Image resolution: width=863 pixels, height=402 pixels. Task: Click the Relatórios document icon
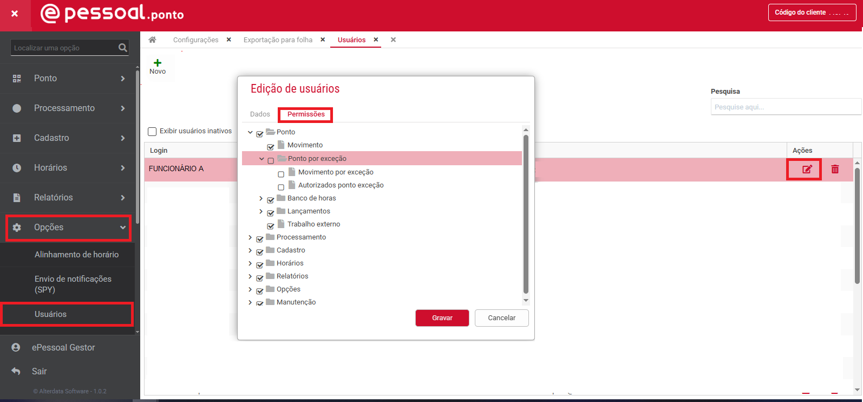pos(17,198)
